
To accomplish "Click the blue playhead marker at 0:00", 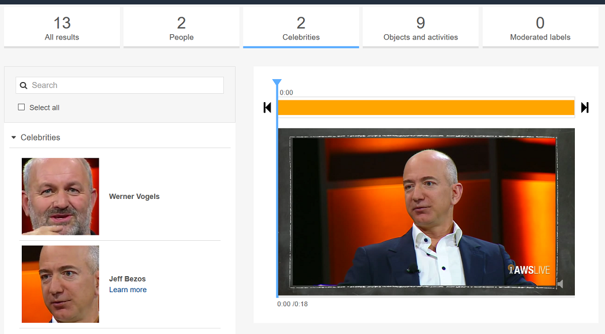I will tap(277, 83).
